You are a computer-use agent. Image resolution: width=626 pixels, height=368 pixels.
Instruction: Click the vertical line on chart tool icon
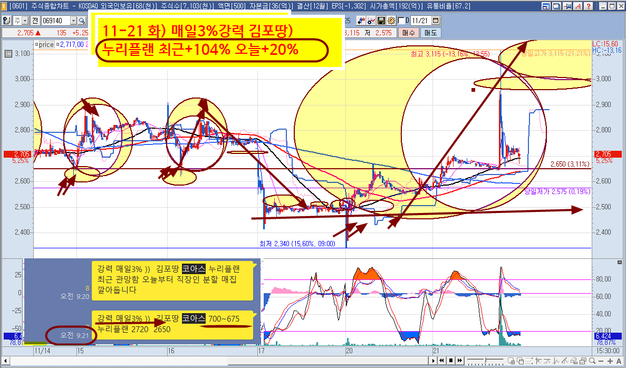pyautogui.click(x=556, y=361)
